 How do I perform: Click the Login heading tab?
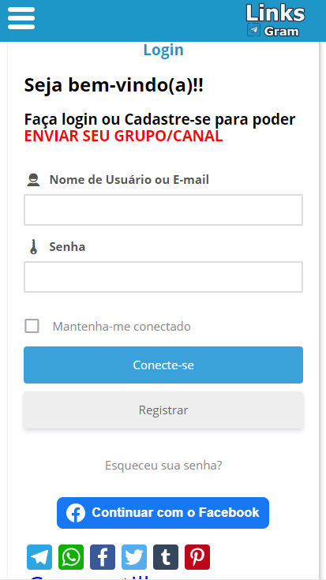pos(163,50)
